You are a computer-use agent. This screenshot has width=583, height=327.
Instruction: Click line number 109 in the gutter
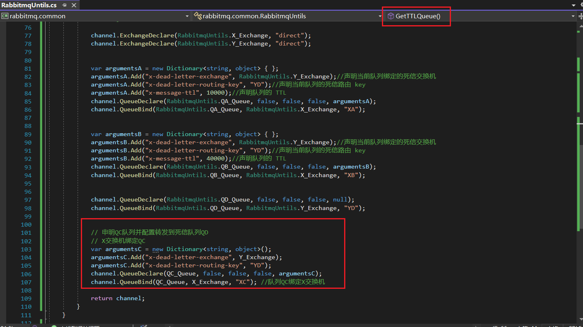coord(26,299)
